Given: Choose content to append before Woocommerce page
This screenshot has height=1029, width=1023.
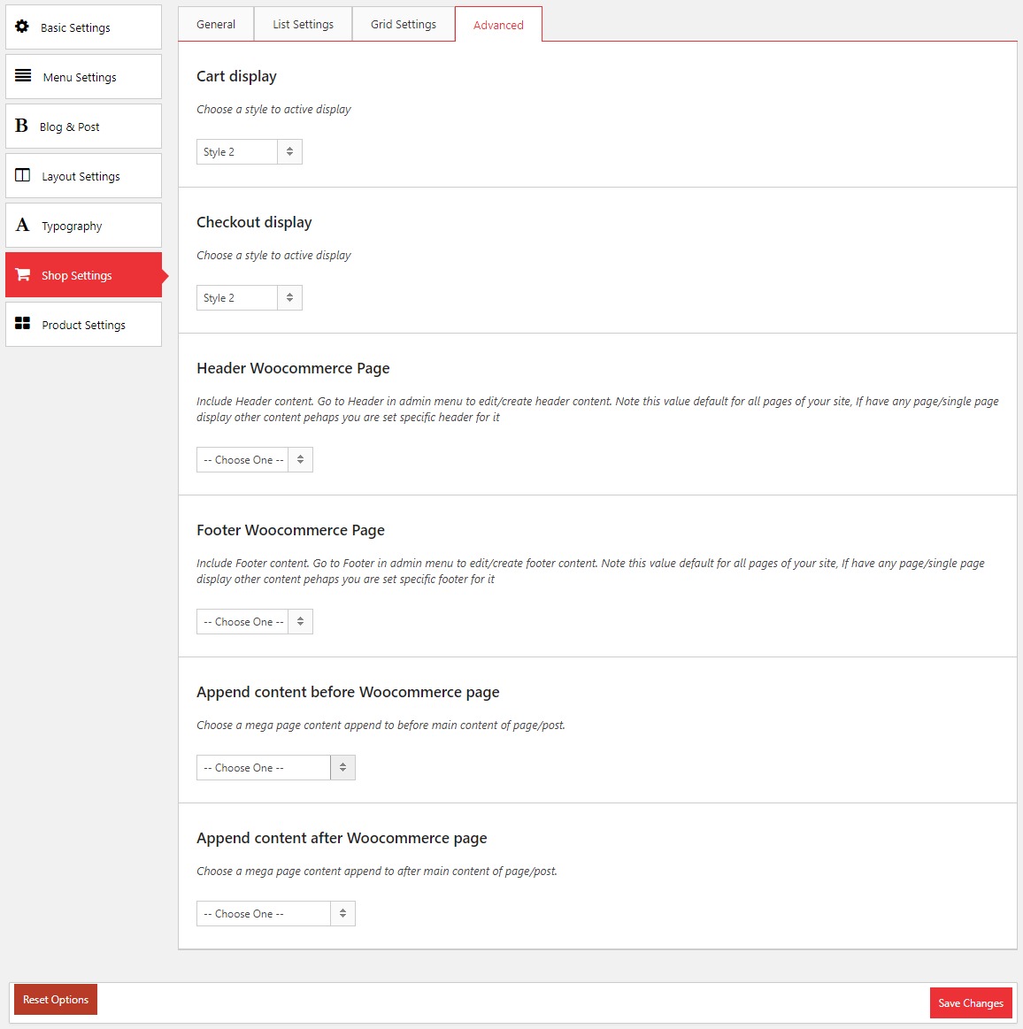Looking at the screenshot, I should pyautogui.click(x=275, y=768).
